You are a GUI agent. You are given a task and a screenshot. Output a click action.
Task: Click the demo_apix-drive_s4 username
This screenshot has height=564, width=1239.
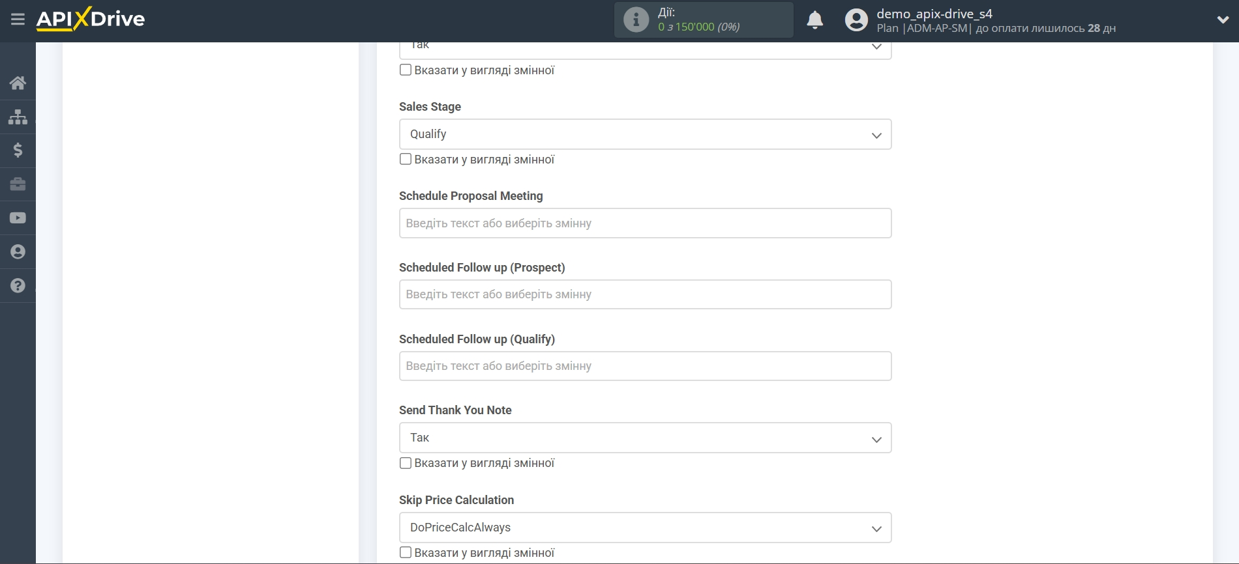(934, 14)
